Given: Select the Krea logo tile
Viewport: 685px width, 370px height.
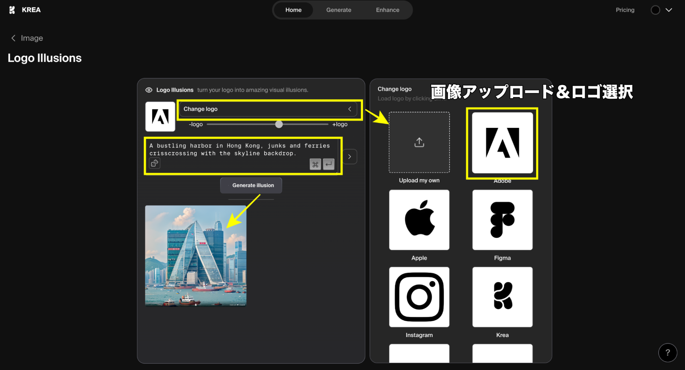Looking at the screenshot, I should pos(502,297).
